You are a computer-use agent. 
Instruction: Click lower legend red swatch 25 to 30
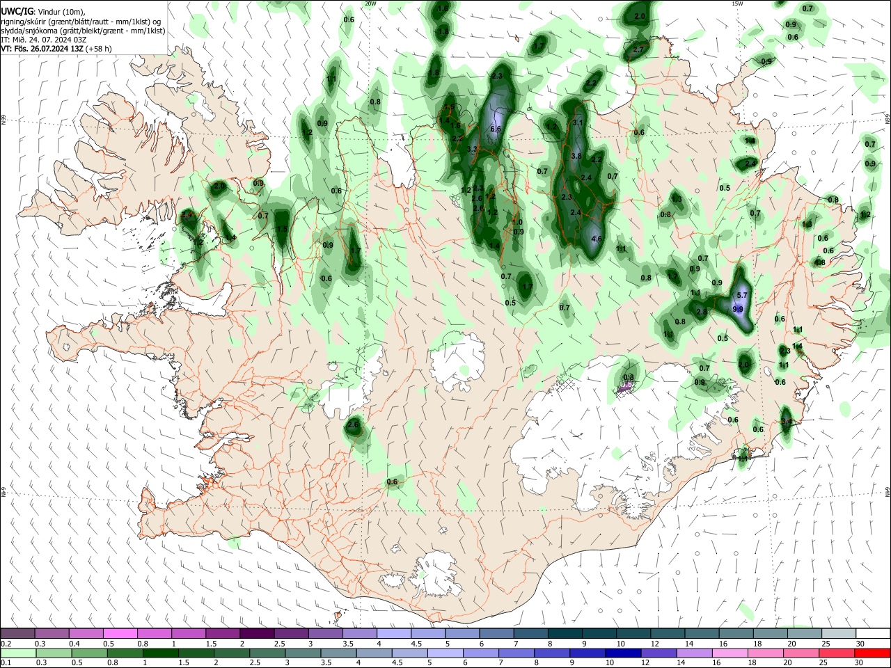(837, 653)
